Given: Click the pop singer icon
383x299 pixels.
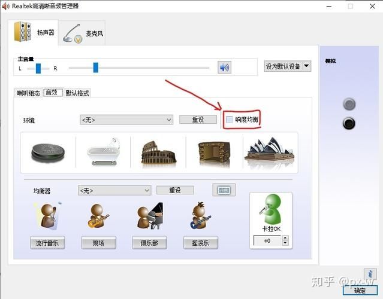Looking at the screenshot, I should [48, 216].
